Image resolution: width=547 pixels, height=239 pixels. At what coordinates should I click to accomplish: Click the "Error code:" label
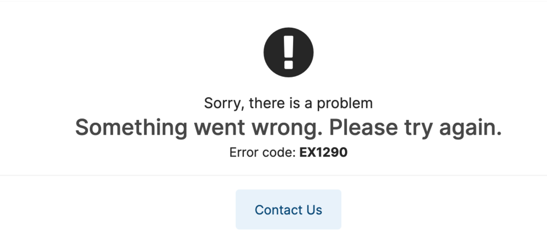(x=263, y=152)
